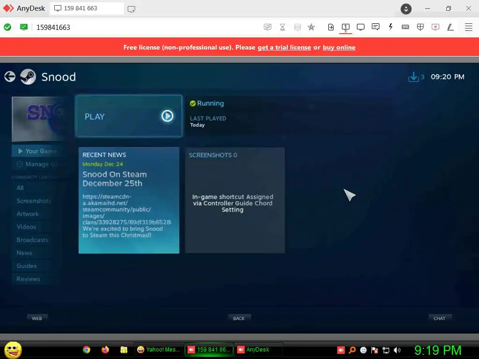Click the orange magnifier tray icon

[352, 350]
